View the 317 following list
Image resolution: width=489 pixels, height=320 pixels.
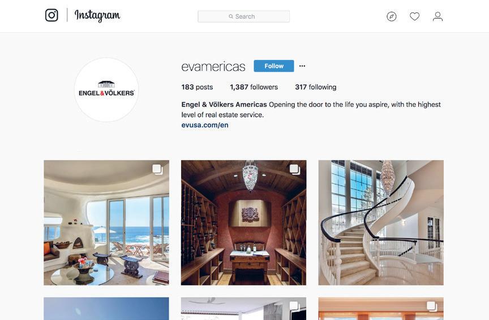click(x=316, y=87)
